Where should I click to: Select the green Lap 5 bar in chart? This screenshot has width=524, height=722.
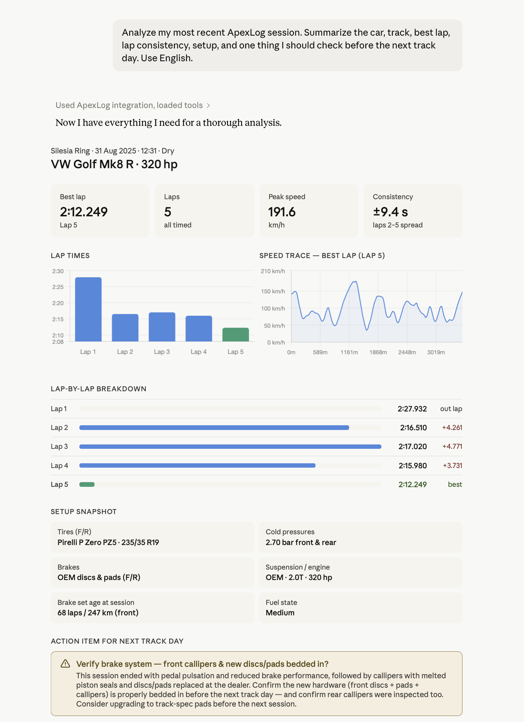(235, 334)
